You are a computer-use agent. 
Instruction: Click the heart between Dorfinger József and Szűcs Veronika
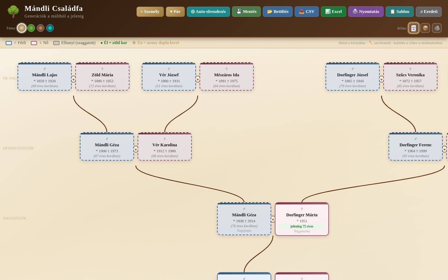381,79
